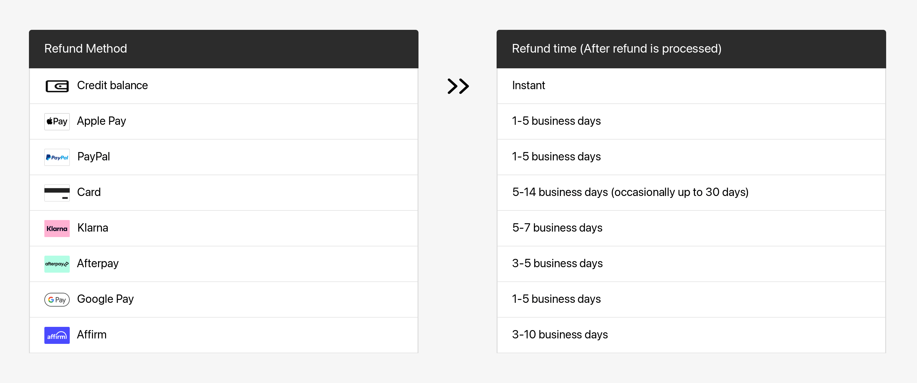Image resolution: width=917 pixels, height=383 pixels.
Task: Click the 5-7 business days cell
Action: point(557,228)
